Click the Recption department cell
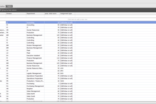 pyautogui.click(x=35, y=89)
